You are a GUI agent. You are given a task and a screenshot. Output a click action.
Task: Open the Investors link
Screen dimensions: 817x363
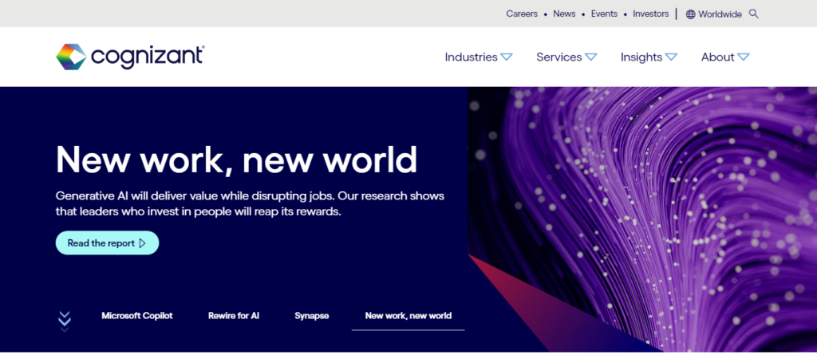[x=650, y=14]
